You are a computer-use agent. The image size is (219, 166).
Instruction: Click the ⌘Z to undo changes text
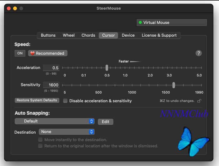pyautogui.click(x=177, y=101)
